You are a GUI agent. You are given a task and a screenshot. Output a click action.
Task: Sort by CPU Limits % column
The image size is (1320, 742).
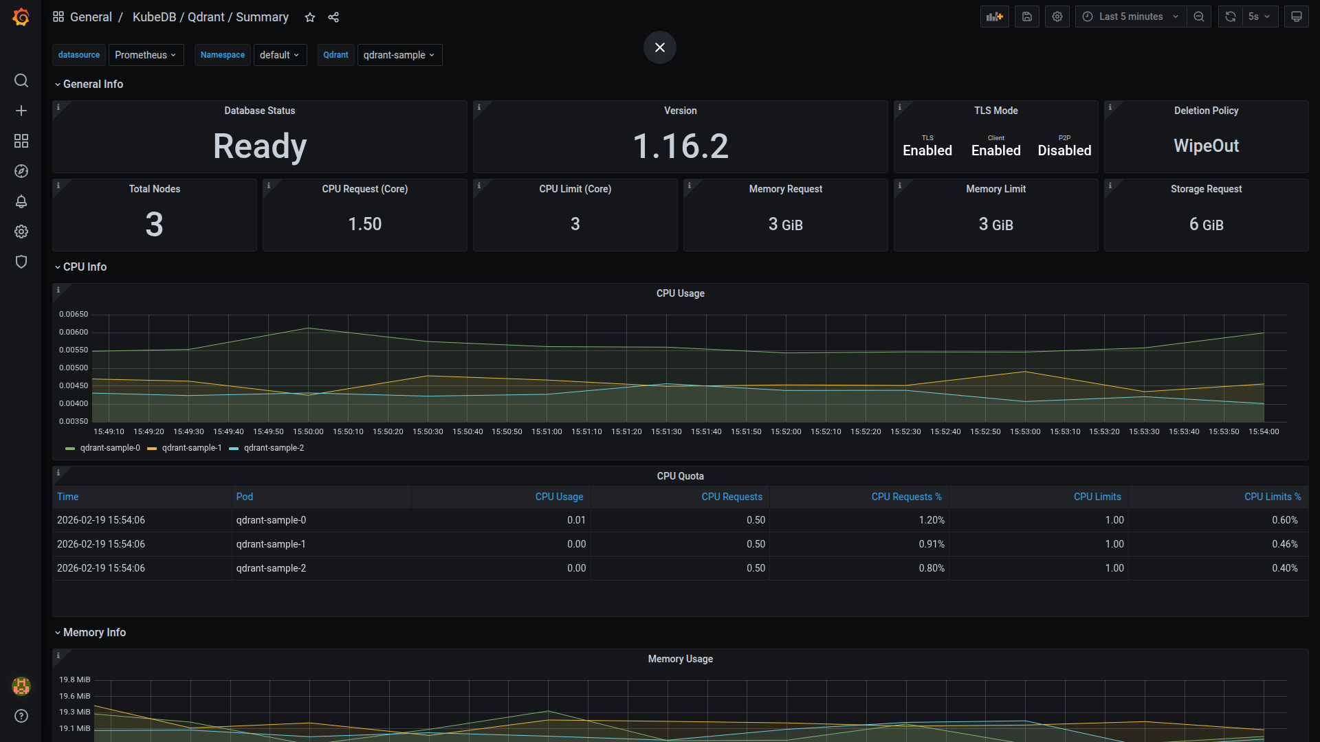(1272, 497)
